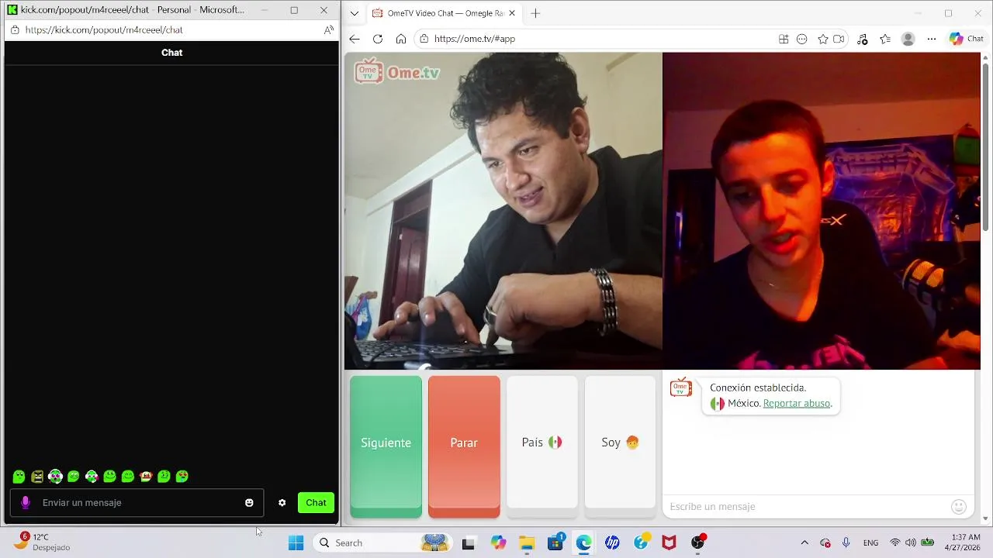Open the Edge profile avatar

(908, 39)
